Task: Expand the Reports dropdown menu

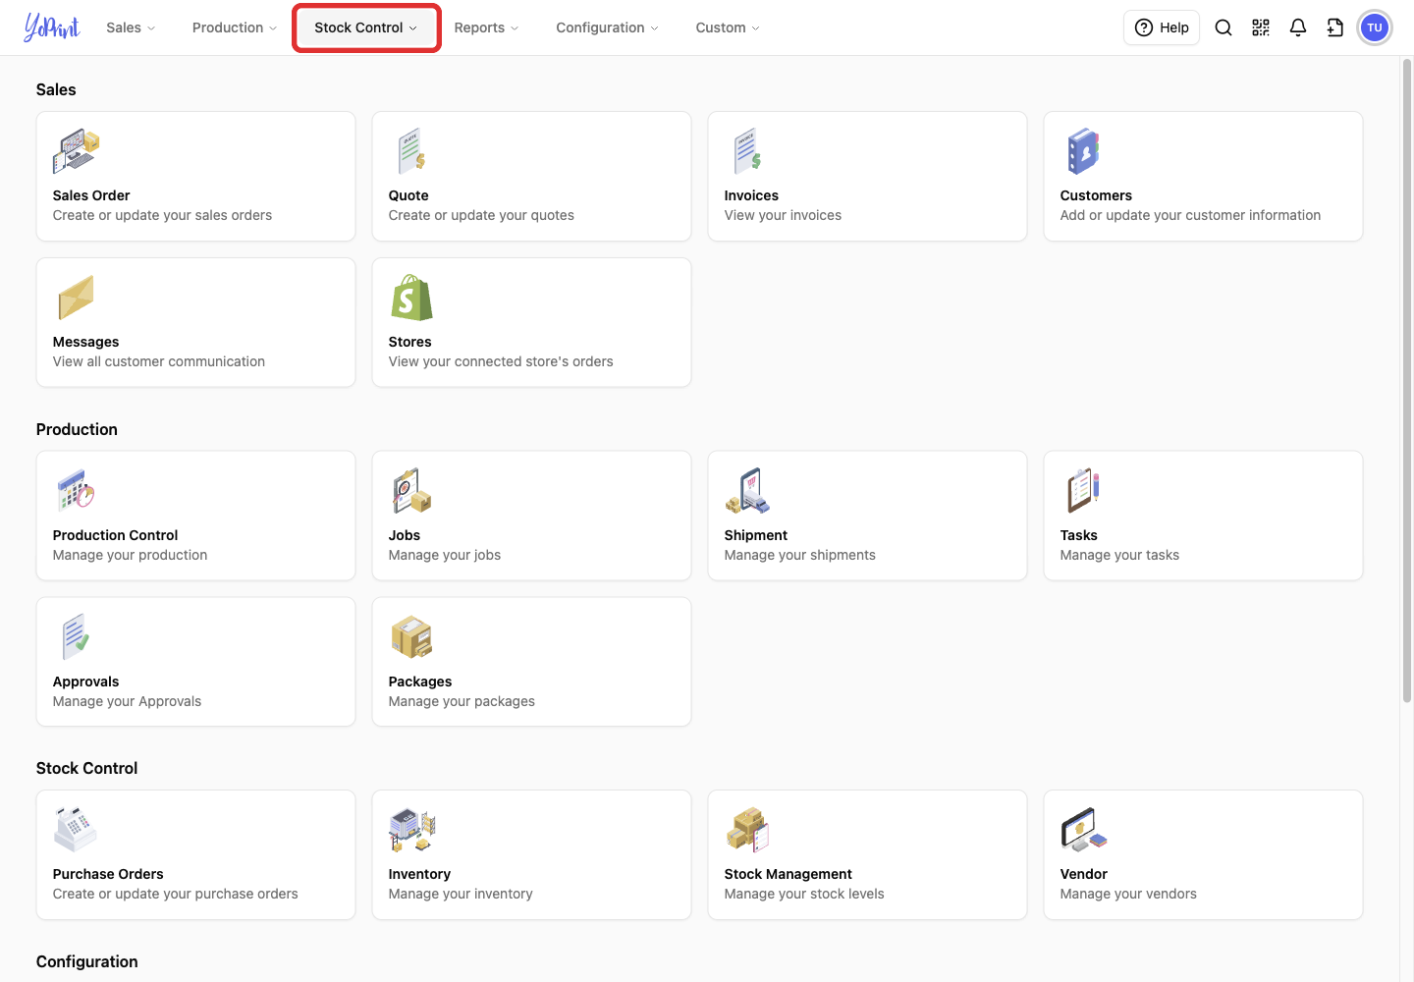Action: [486, 27]
